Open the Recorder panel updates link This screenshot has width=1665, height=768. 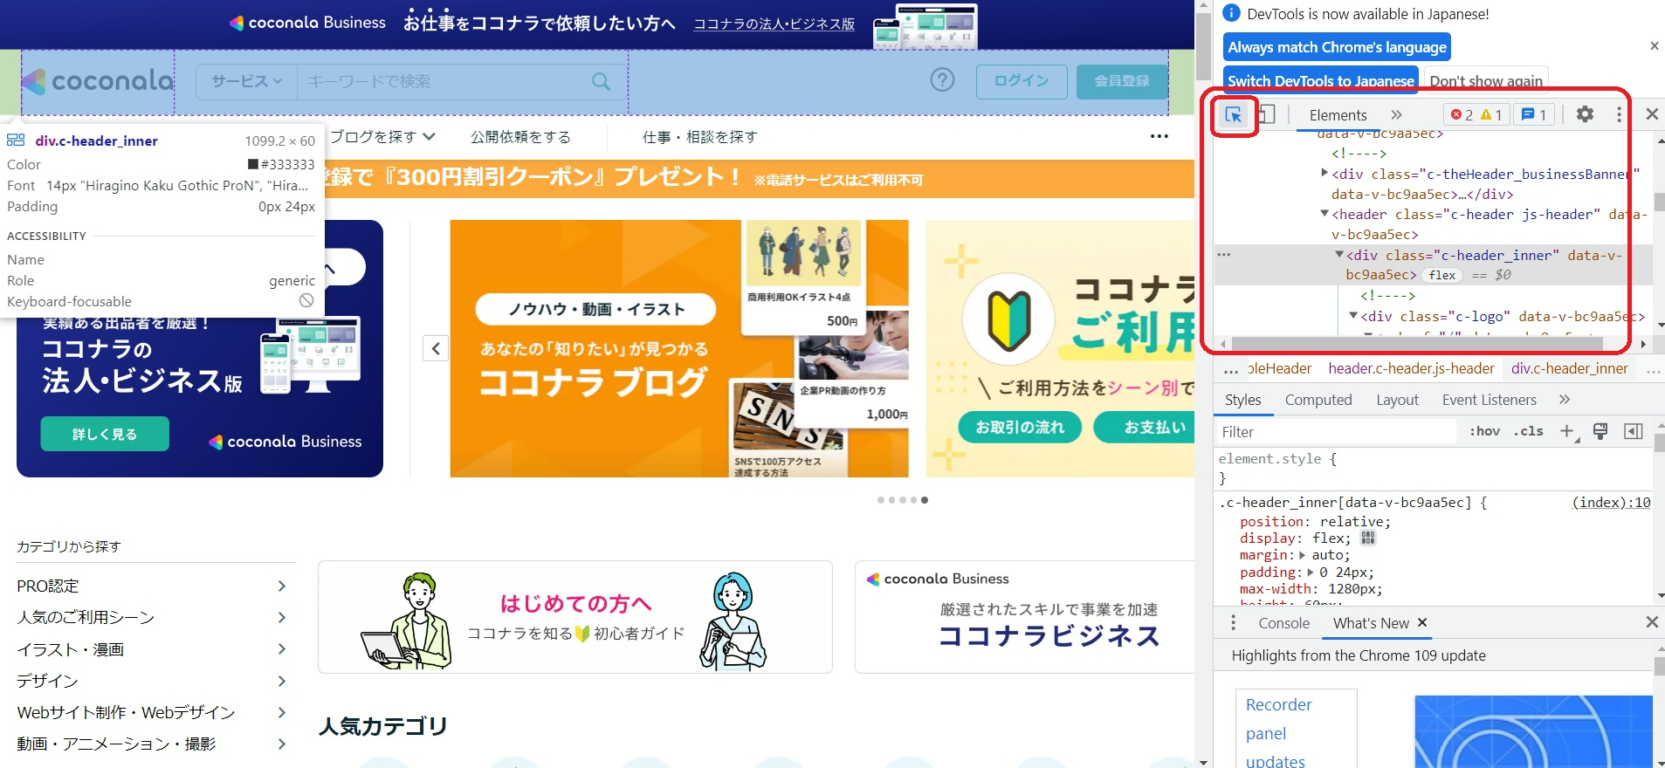[1279, 732]
